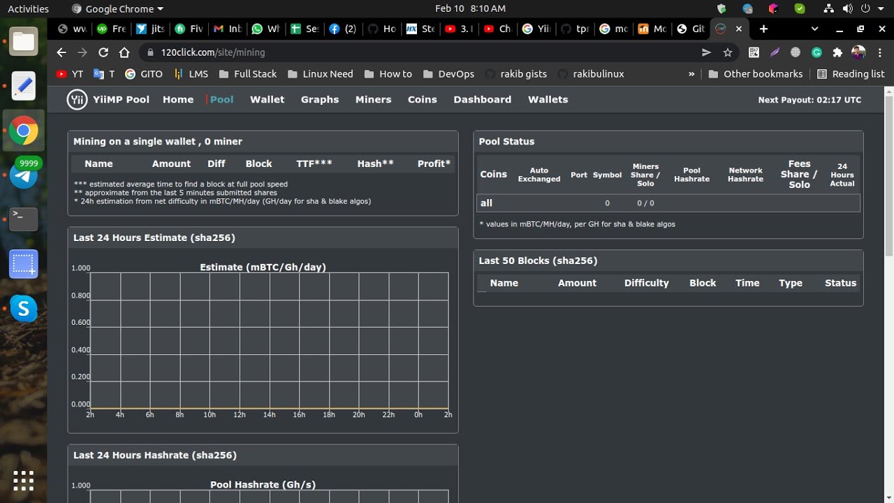Click the Network Hashrate column header
This screenshot has height=503, width=894.
(x=745, y=175)
